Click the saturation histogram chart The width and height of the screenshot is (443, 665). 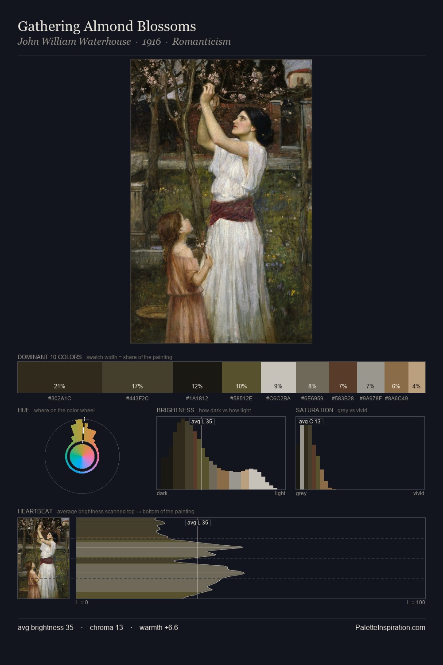(360, 453)
